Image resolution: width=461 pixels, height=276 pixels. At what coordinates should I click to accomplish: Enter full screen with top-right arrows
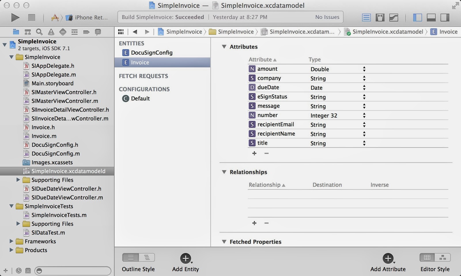tap(455, 5)
